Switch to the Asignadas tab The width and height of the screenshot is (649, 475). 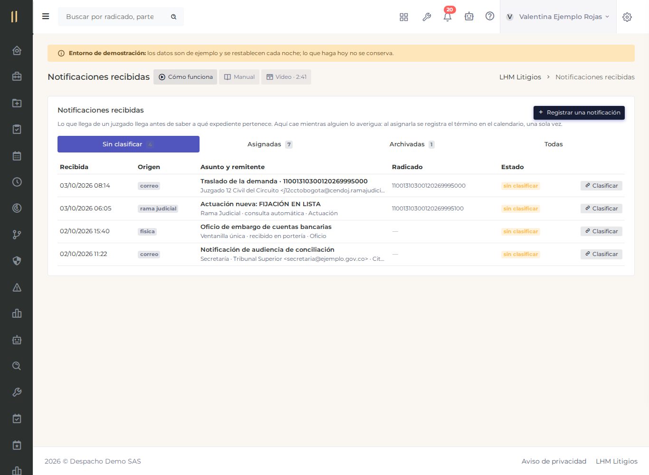tap(270, 144)
